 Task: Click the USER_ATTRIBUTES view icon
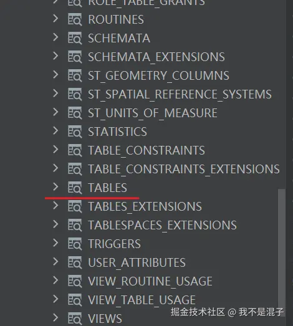click(x=75, y=262)
